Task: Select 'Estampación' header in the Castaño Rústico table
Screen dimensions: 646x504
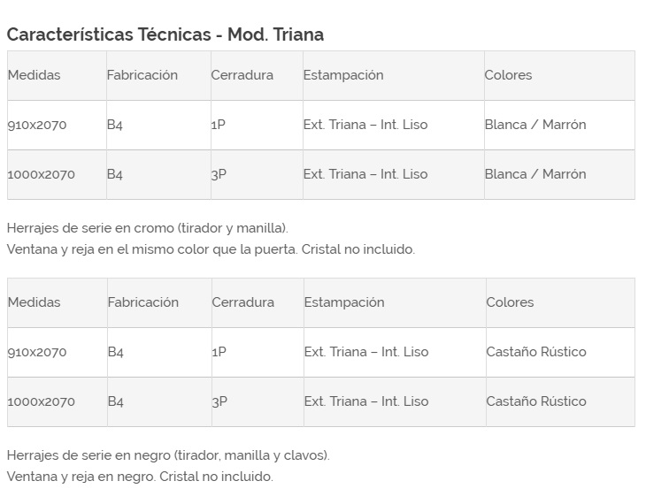Action: (344, 302)
